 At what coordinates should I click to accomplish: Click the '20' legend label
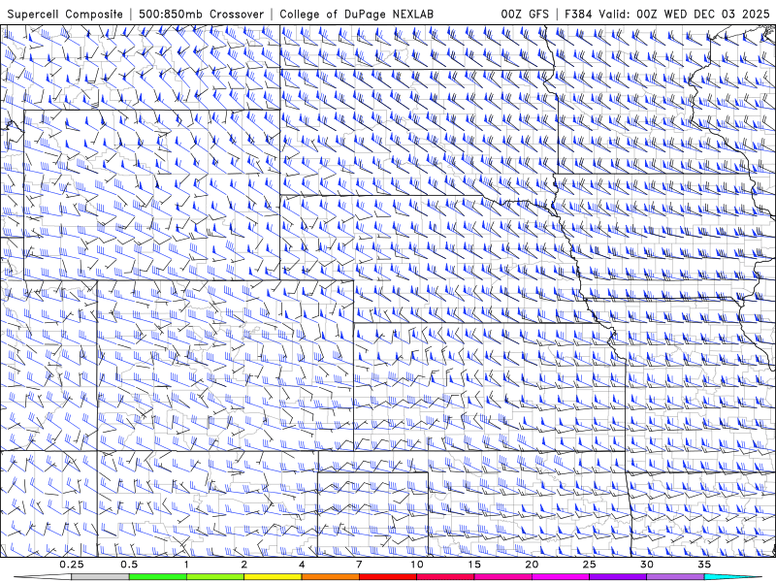(x=532, y=565)
